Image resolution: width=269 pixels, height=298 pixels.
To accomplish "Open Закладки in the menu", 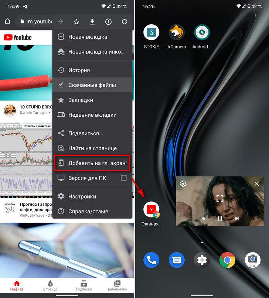I will pos(92,100).
